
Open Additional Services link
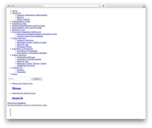coord(26,66)
